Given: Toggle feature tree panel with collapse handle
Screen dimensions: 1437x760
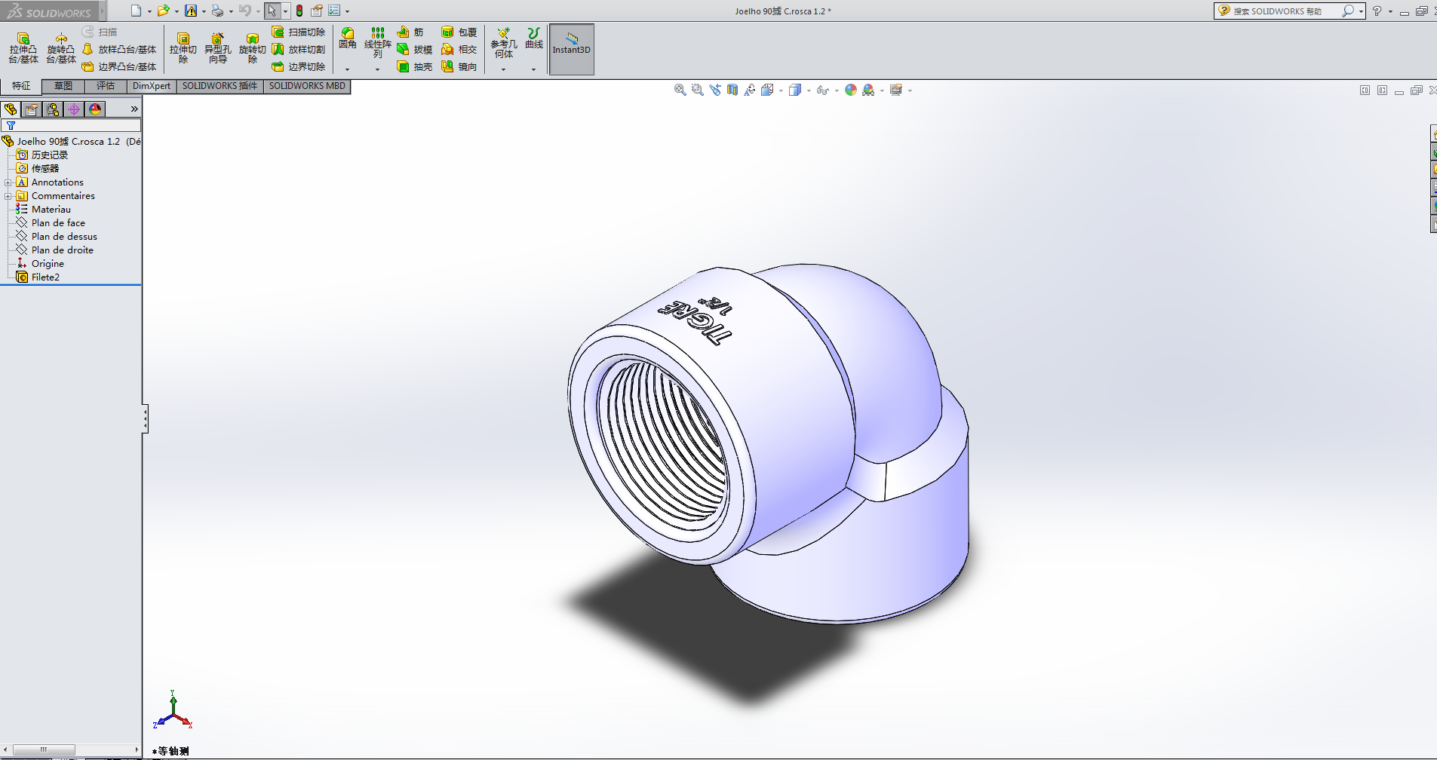Looking at the screenshot, I should pos(145,418).
